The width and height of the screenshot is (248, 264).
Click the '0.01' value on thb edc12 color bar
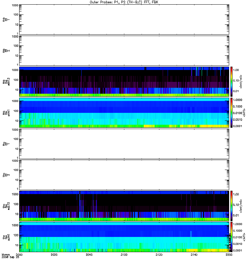coord(236,91)
